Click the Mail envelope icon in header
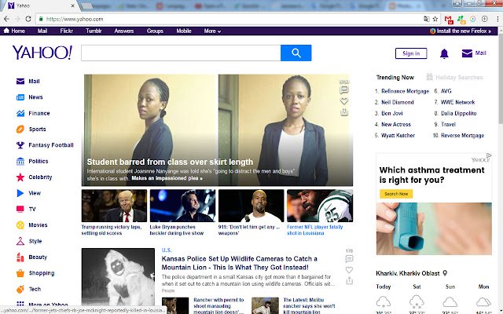Screen dimensions: 503x314 (468, 53)
